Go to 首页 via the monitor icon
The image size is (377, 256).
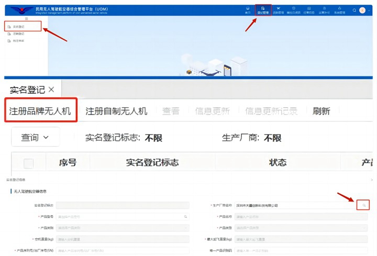248,9
